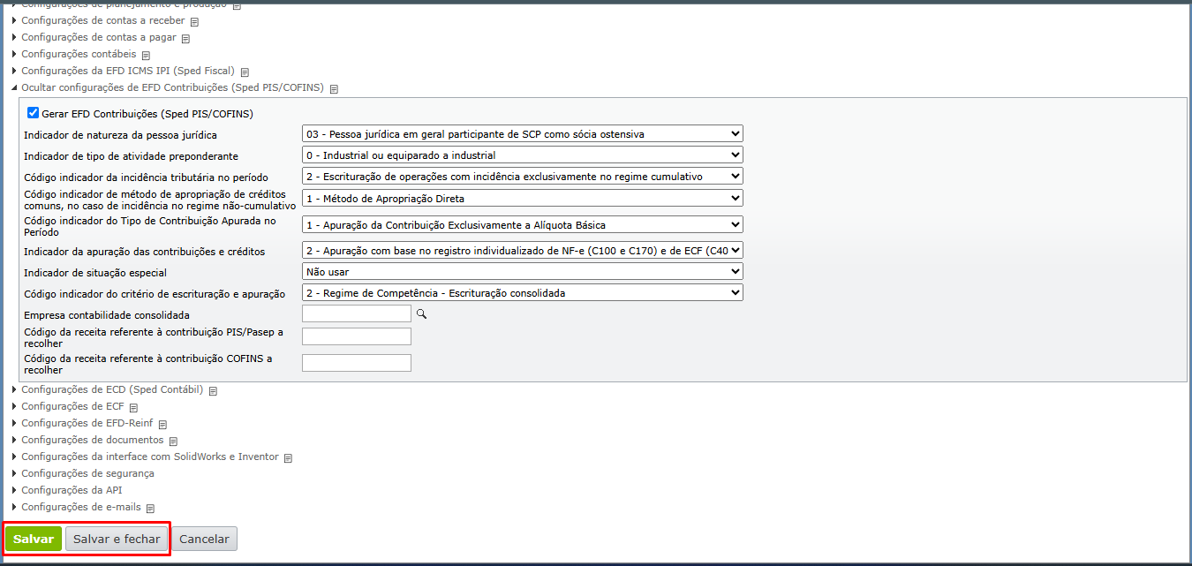1192x566 pixels.
Task: Click the search magnifier for Empresa contabilidade consolidada
Action: click(422, 313)
